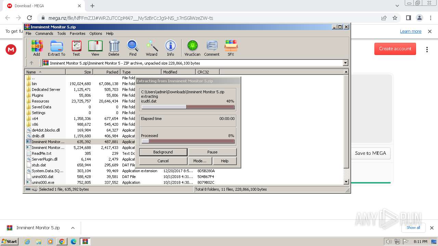Viewport: 438px width, 246px height.
Task: Open the address path dropdown in WinRAR
Action: point(345,63)
